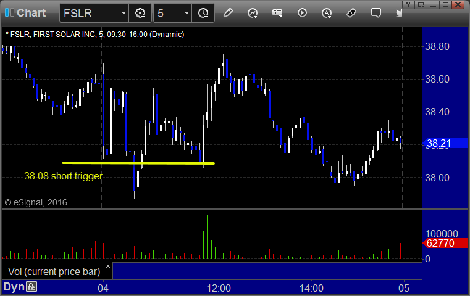Image resolution: width=470 pixels, height=296 pixels.
Task: Click the window menu icon beside help
Action: coord(421,4)
